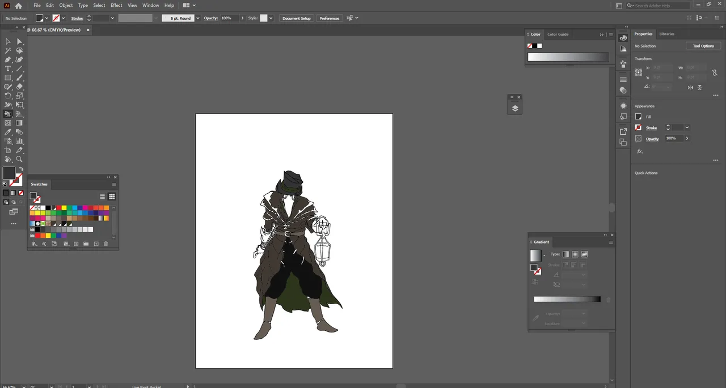Select the Curvature tool
726x388 pixels.
click(x=19, y=59)
